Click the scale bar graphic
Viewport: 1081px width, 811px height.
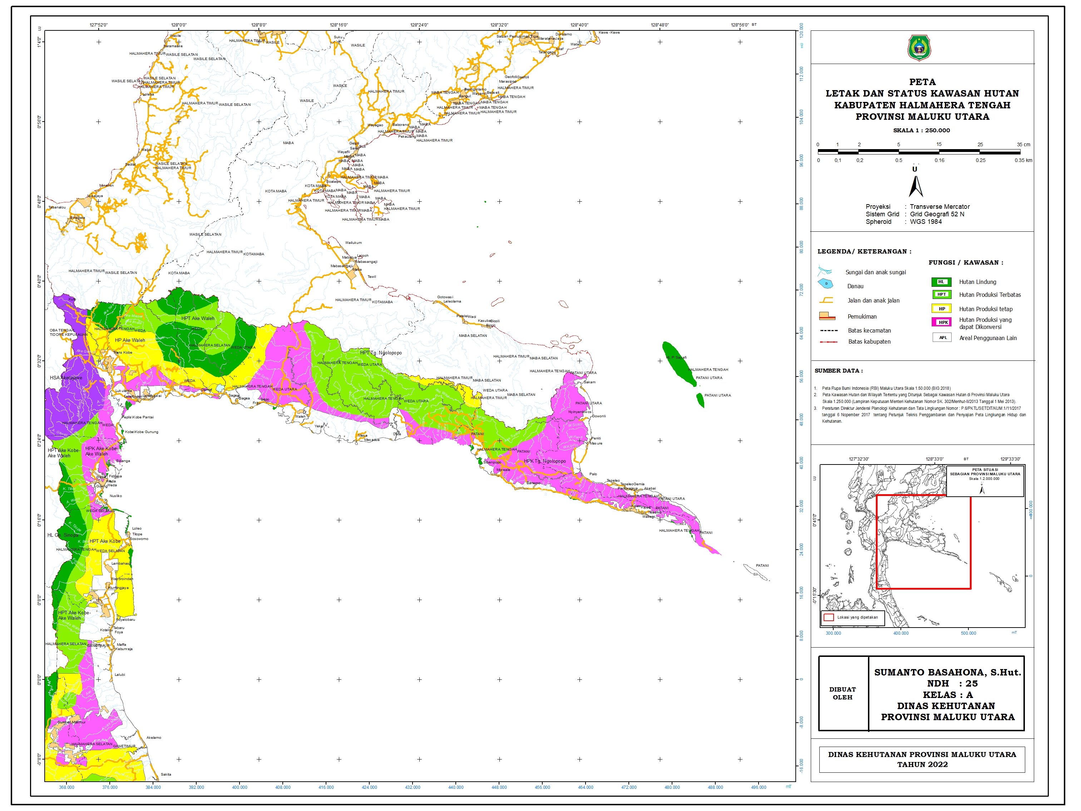[919, 152]
